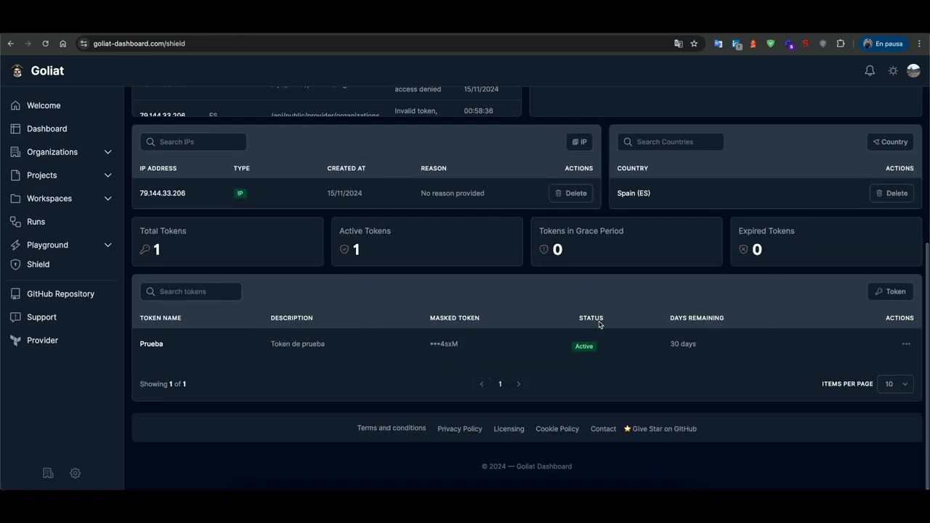Open Support from the sidebar
This screenshot has height=523, width=930.
[41, 317]
